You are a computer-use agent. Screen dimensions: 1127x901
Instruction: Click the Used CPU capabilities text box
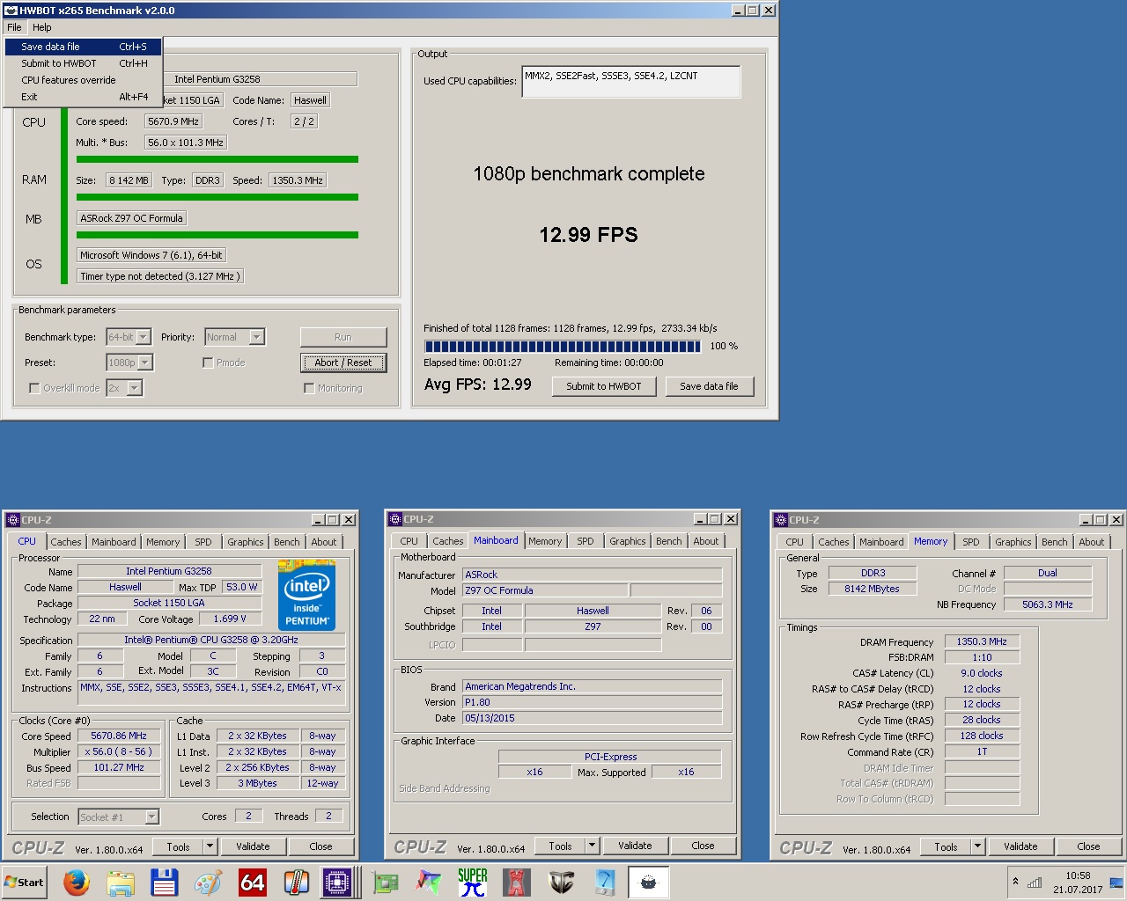tap(630, 81)
